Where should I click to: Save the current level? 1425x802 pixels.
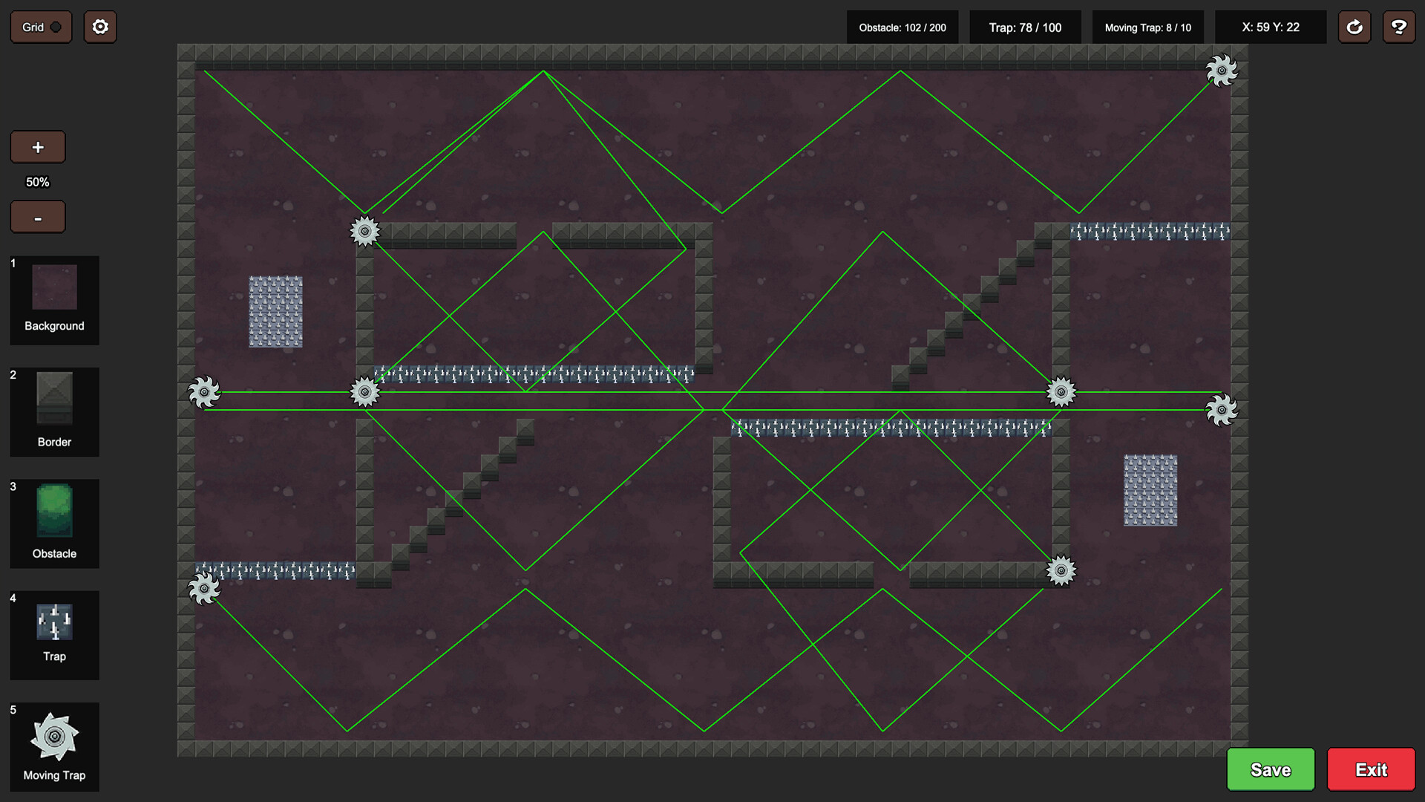1271,769
